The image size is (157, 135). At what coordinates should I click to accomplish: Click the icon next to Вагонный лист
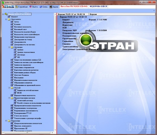click(x=12, y=29)
